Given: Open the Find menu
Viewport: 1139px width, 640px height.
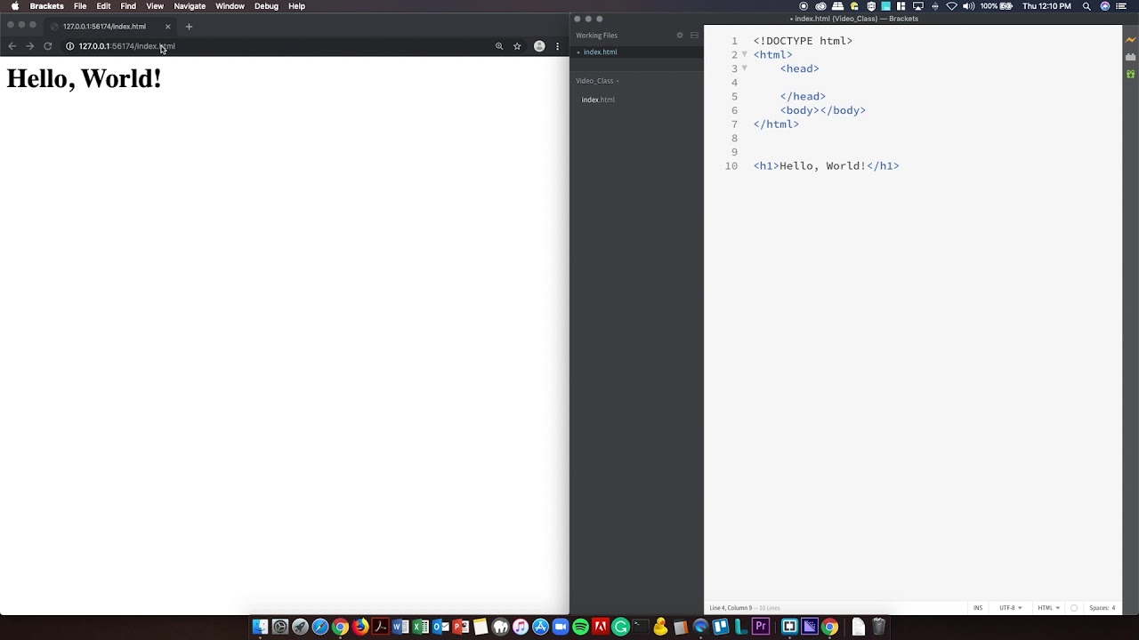Looking at the screenshot, I should 128,6.
